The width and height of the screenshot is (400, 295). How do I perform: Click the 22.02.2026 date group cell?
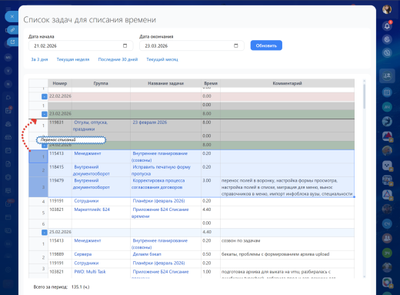60,96
